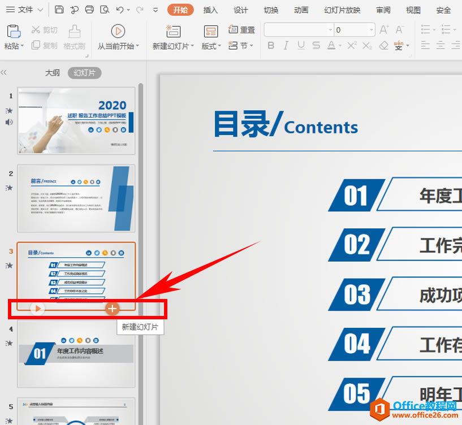The width and height of the screenshot is (462, 425).
Task: Click the play-from-current (从当前开始) circle icon
Action: (x=118, y=31)
